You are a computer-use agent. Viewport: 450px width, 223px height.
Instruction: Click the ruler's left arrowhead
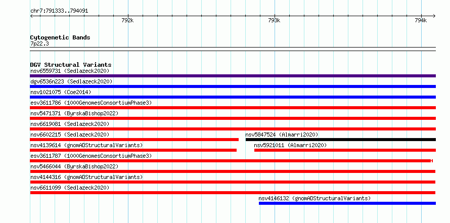pyautogui.click(x=31, y=16)
